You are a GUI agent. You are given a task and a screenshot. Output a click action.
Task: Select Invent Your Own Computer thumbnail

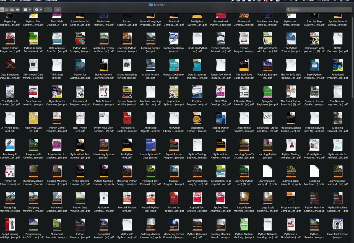coord(104,118)
